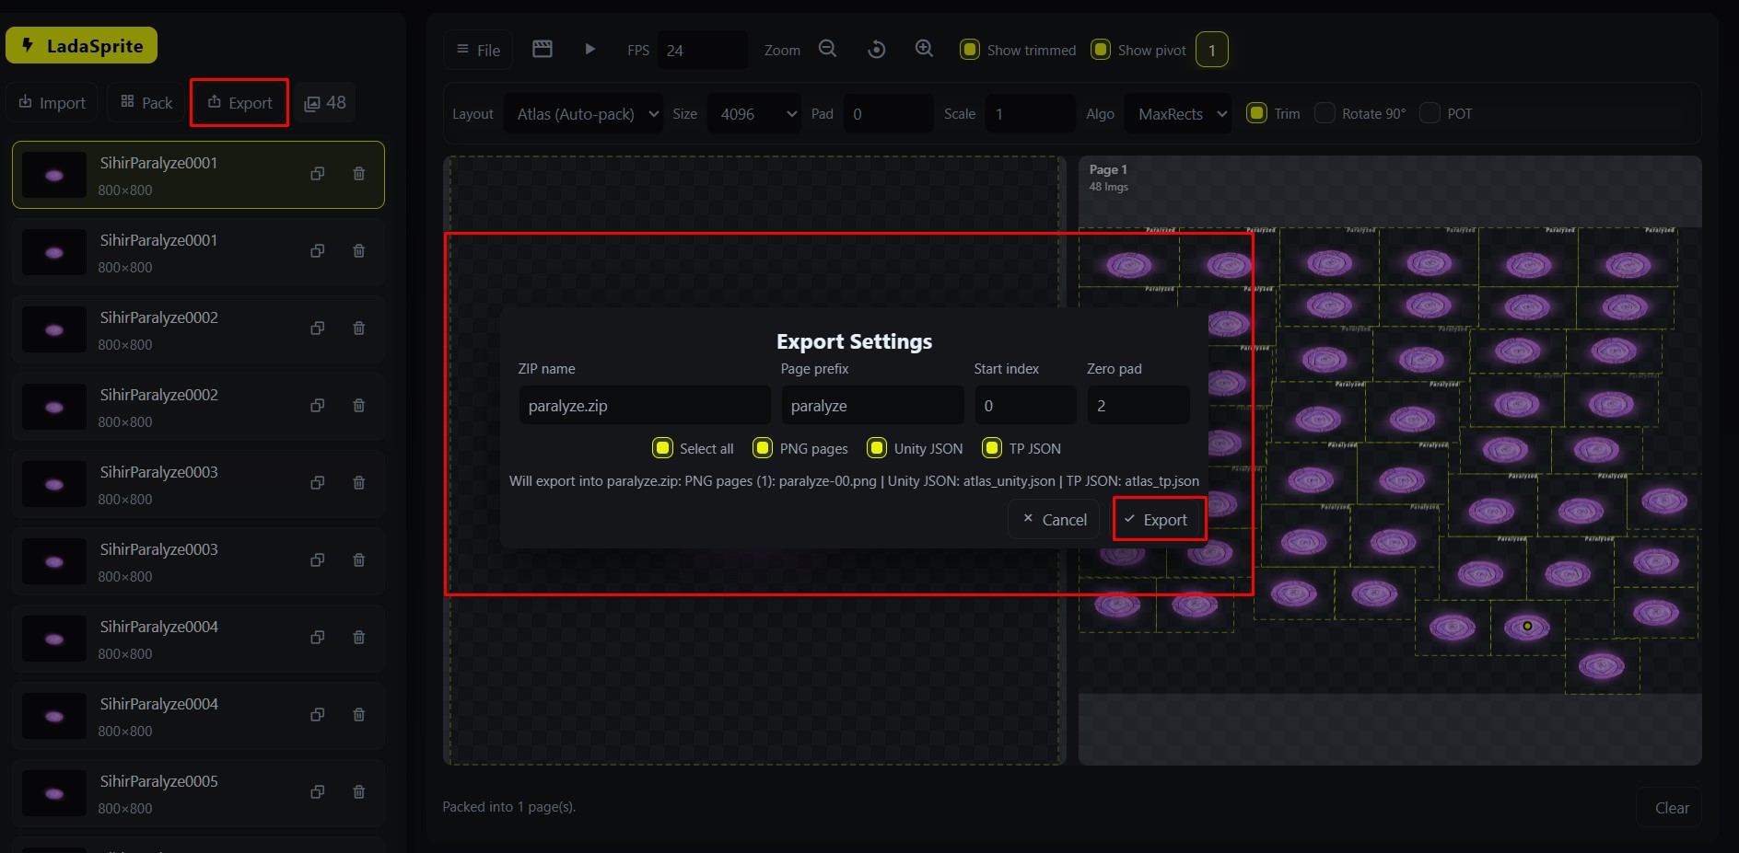The width and height of the screenshot is (1739, 853).
Task: Play the sprite animation preview
Action: tap(589, 50)
